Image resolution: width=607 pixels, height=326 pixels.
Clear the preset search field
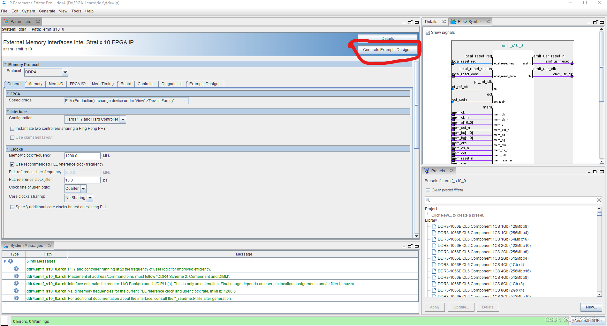[x=599, y=200]
